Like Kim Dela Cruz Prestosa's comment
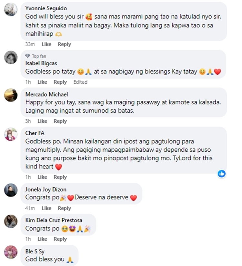242x266 pixels. coord(42,239)
